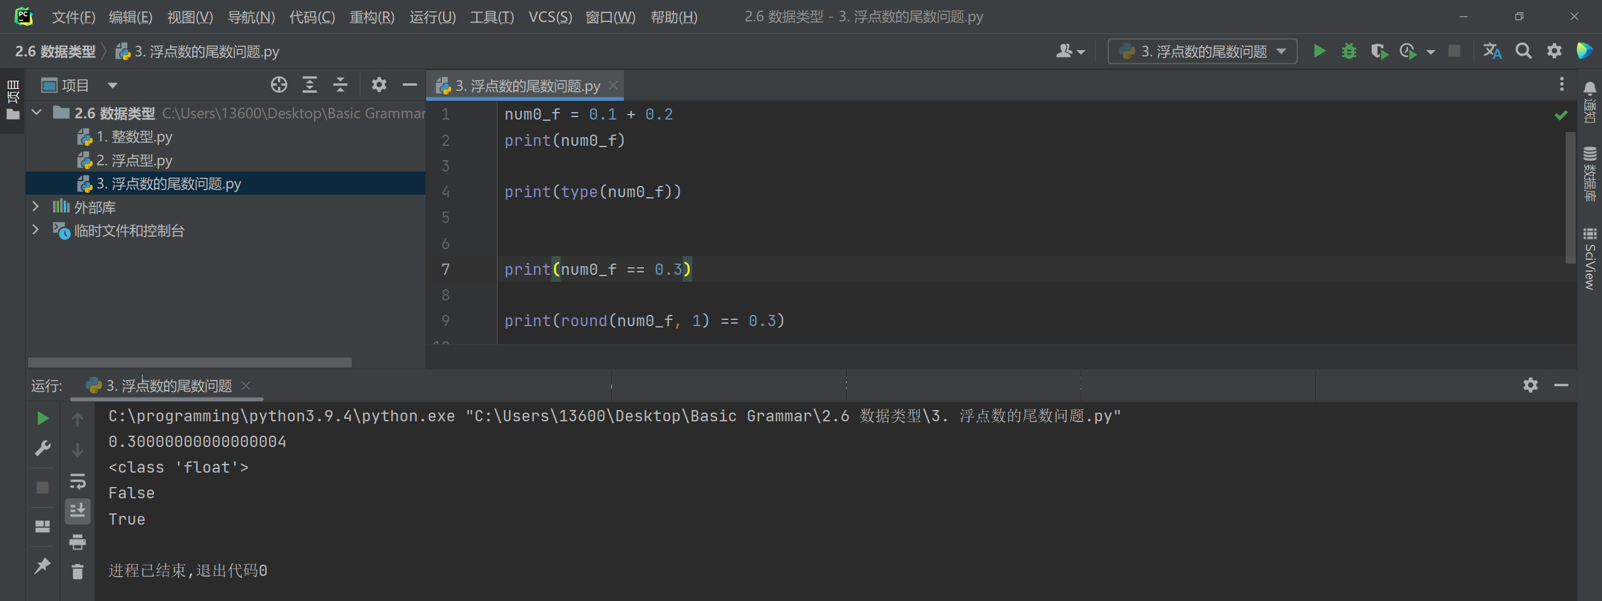The height and width of the screenshot is (601, 1602).
Task: Open the 运行(U) menu
Action: 432,17
